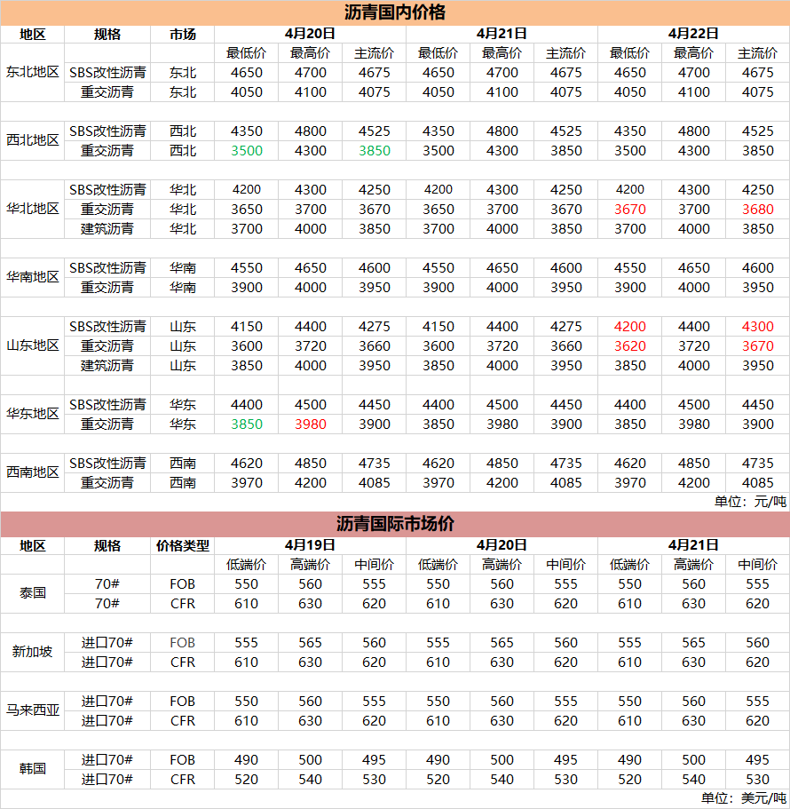The height and width of the screenshot is (809, 790).
Task: Click the 韩国 country cell
Action: (x=33, y=769)
